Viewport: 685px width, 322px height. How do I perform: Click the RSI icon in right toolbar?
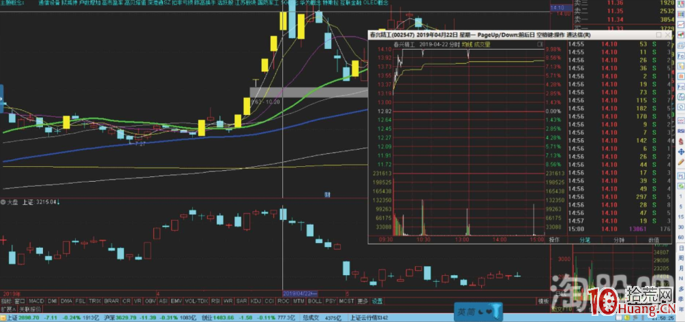pos(681,131)
